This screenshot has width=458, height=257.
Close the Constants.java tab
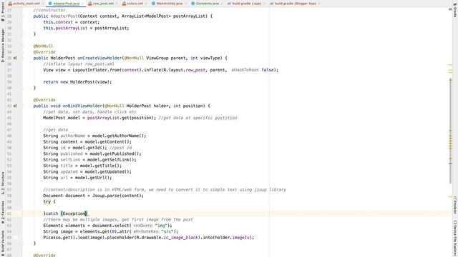point(222,4)
